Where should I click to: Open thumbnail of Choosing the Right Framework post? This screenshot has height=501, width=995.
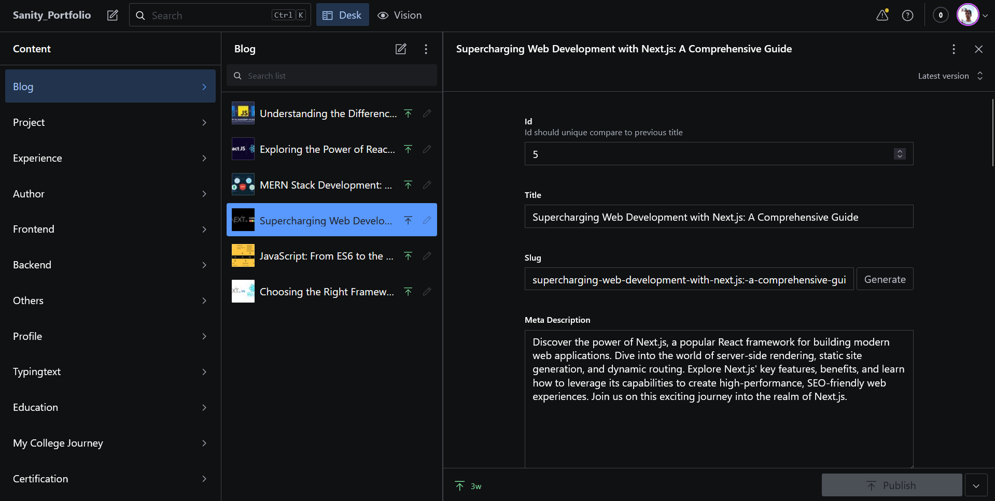pos(243,291)
